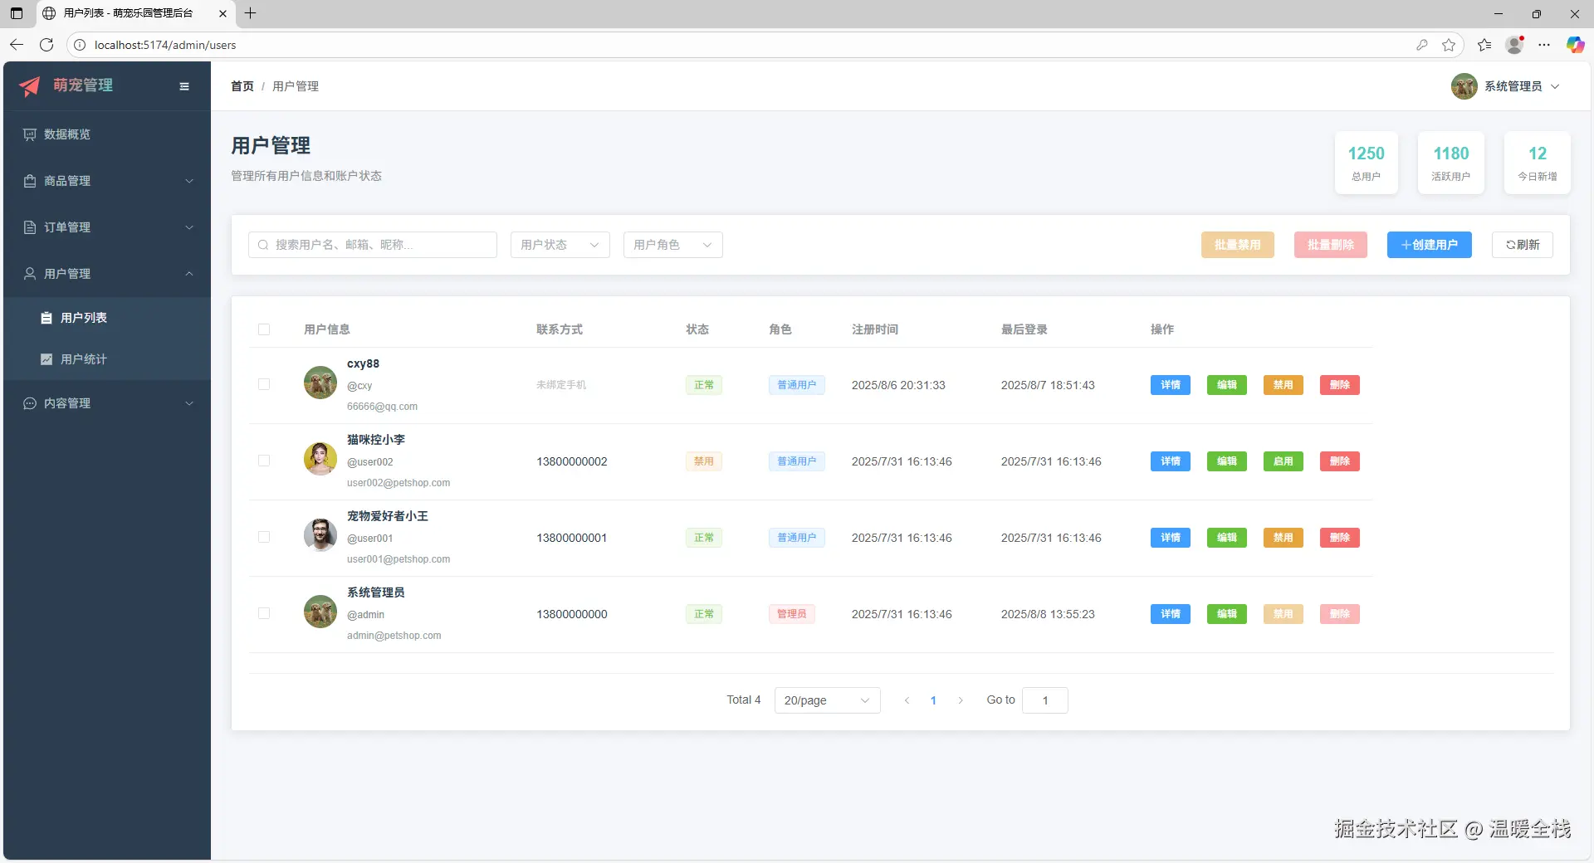Click 猫咪控小李 user avatar
1594x863 pixels.
[x=320, y=459]
